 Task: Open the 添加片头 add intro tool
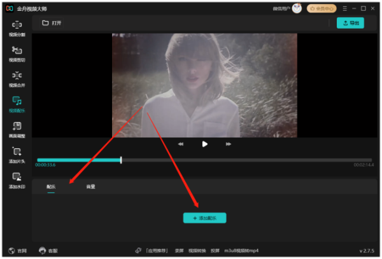coord(17,155)
